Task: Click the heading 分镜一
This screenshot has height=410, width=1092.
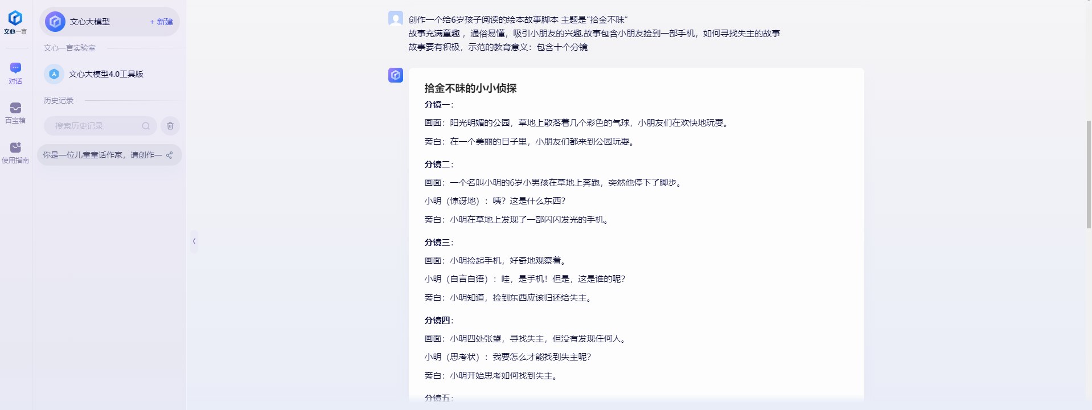Action: 439,105
